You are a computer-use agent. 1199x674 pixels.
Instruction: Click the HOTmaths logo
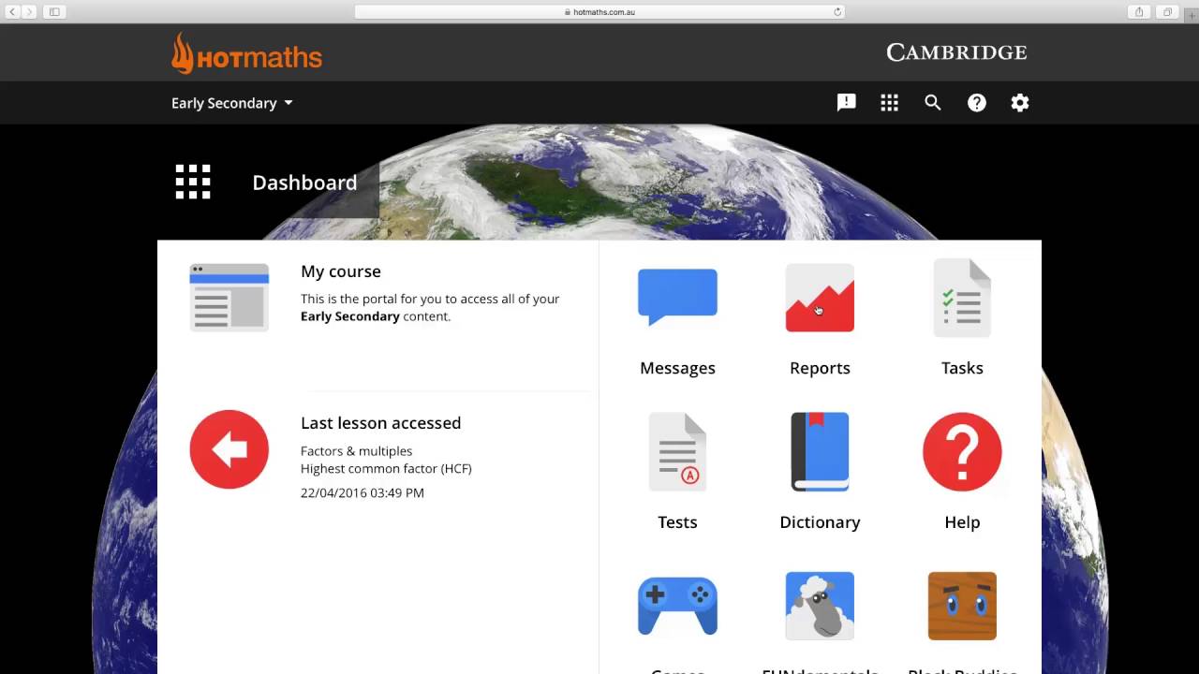tap(246, 53)
